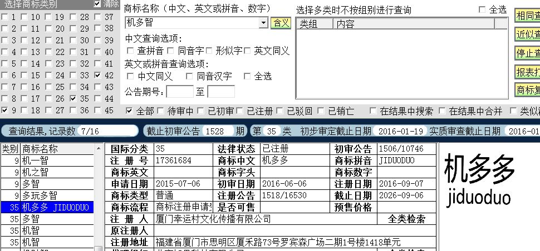Click the 含义 button
This screenshot has width=540, height=251.
(281, 23)
